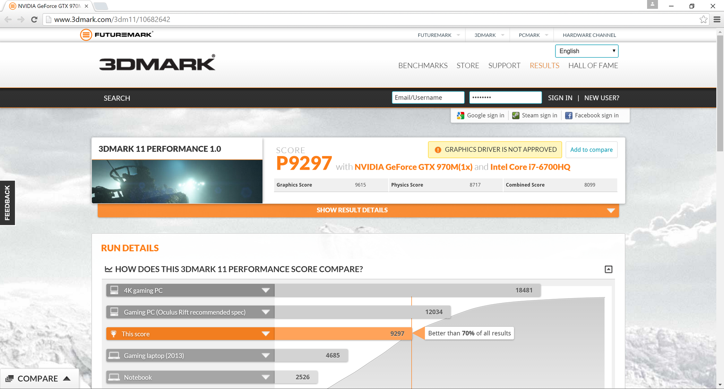Open the FEEDBACK side tab
724x389 pixels.
coord(7,203)
